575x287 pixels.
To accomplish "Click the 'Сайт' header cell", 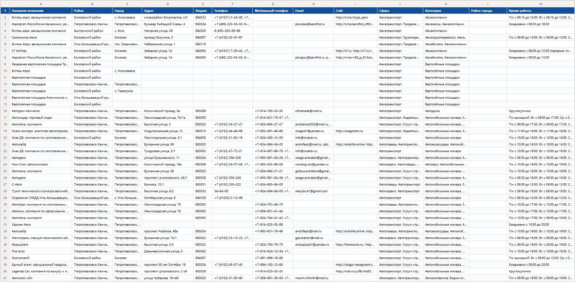I will [x=355, y=10].
